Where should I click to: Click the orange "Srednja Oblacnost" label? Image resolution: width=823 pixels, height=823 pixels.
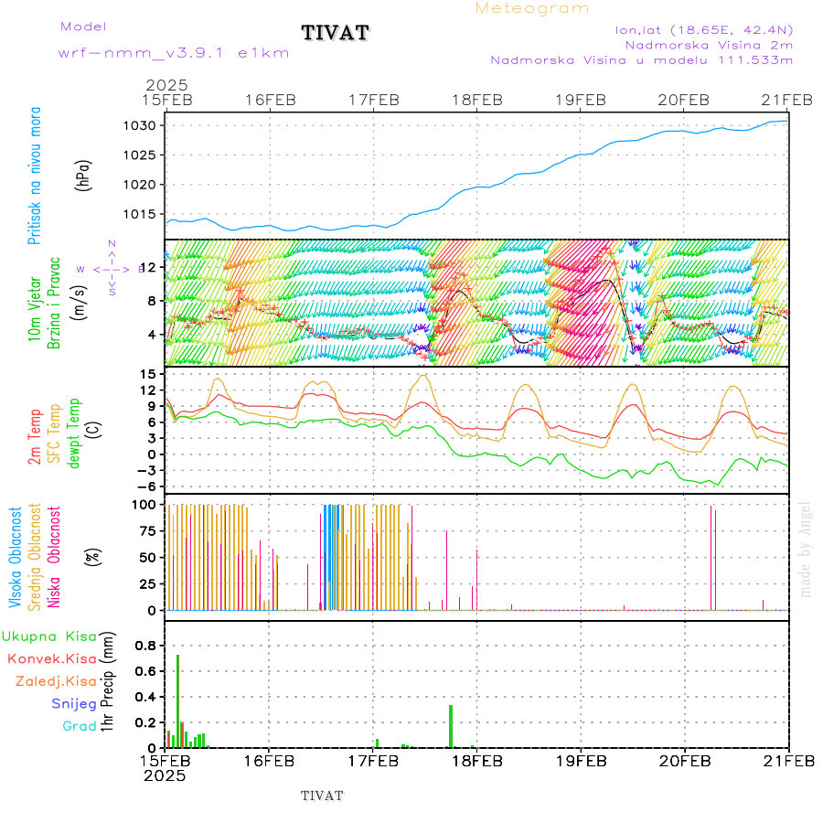pos(34,558)
